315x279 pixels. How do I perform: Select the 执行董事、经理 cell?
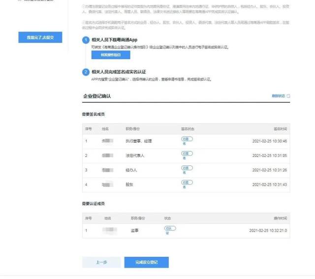139,141
